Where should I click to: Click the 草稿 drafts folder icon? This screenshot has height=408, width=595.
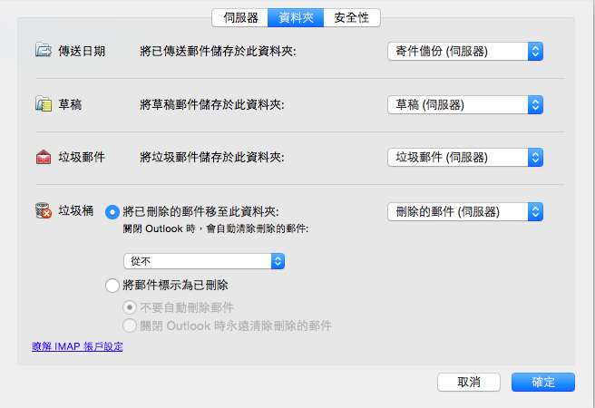coord(44,103)
